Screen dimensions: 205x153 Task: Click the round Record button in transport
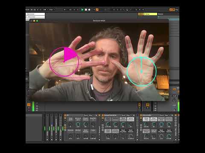(89, 10)
